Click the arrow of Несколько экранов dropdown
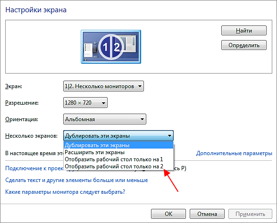Image resolution: width=277 pixels, height=223 pixels. click(169, 136)
